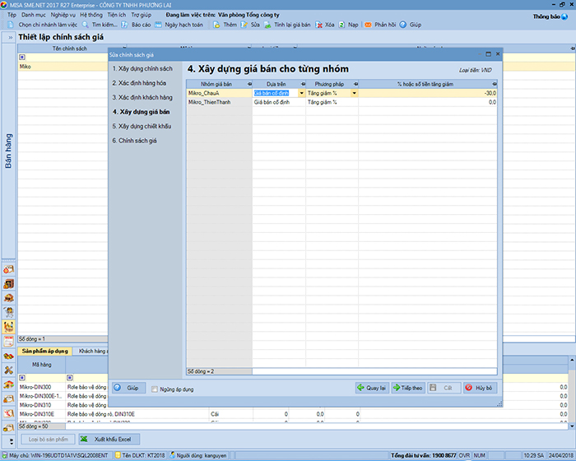Switch to Sản phẩm áp dụng tab
Viewport: 576px width, 461px height.
44,351
